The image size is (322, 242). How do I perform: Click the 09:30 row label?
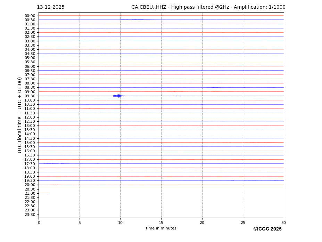tap(30, 96)
